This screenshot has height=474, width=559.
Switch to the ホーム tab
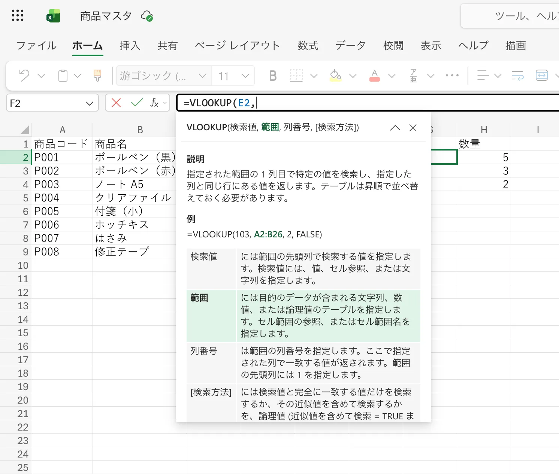click(88, 46)
